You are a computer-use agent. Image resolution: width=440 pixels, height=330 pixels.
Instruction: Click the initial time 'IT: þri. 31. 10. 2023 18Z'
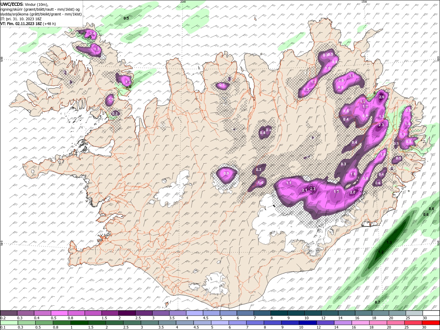click(x=21, y=19)
